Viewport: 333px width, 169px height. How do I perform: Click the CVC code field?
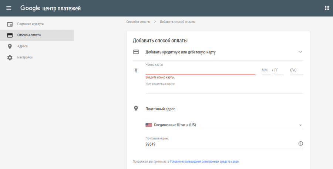[296, 70]
